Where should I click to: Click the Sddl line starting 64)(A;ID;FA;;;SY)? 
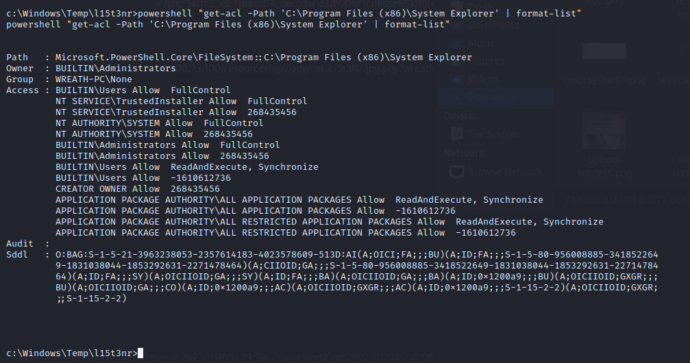[x=357, y=277]
